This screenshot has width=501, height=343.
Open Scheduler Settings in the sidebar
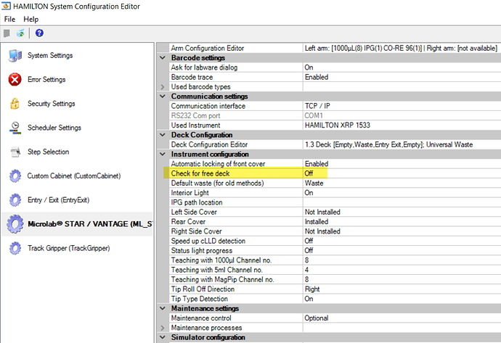pos(54,128)
